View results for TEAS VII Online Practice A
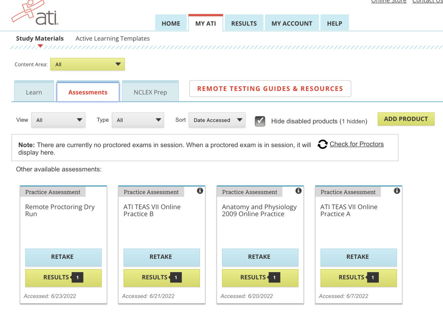Viewport: 443px width, 326px height. pyautogui.click(x=358, y=278)
